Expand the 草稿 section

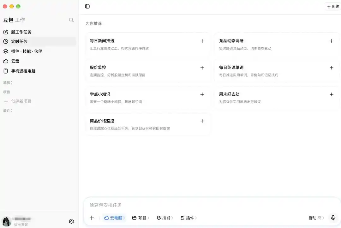(x=8, y=83)
